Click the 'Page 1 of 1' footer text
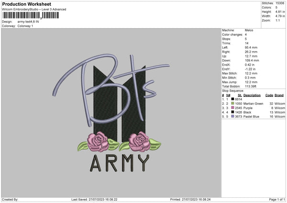Screen dimensions: 287x203 (277, 199)
